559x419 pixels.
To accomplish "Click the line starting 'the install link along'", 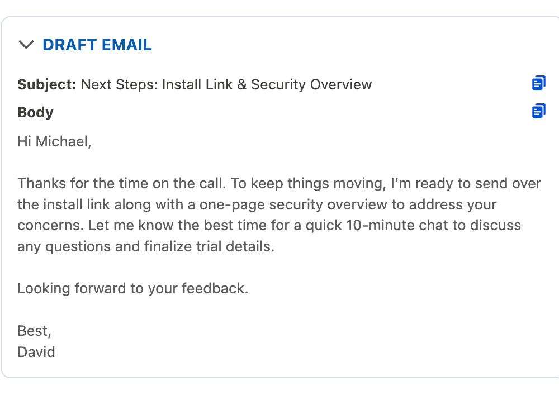I will pos(257,204).
